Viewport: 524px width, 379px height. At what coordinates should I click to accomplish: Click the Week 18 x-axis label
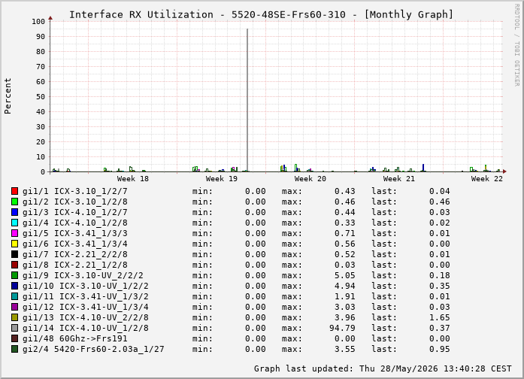132,179
